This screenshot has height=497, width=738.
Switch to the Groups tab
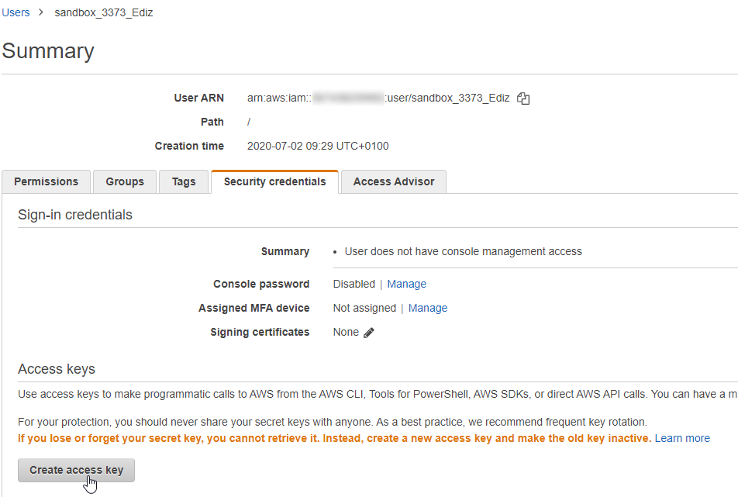coord(125,181)
